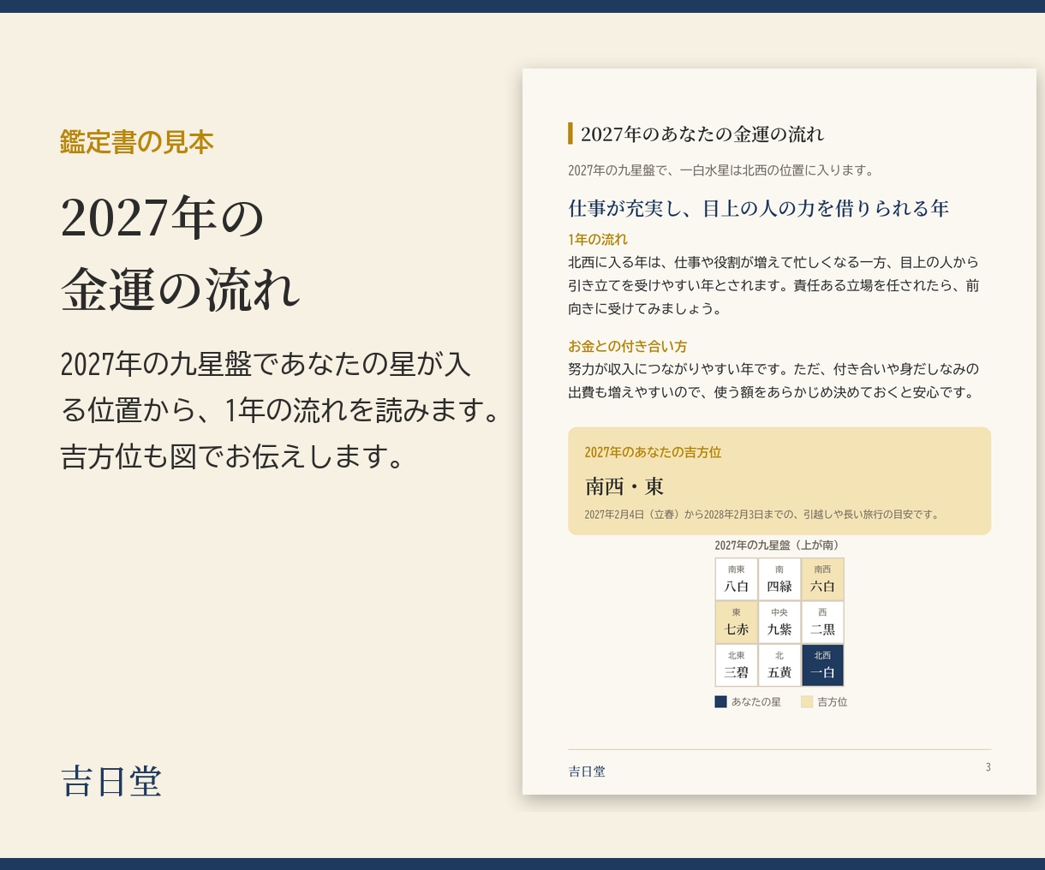Select the 西 二黒 cell in the chart
Image resolution: width=1045 pixels, height=870 pixels.
(822, 622)
